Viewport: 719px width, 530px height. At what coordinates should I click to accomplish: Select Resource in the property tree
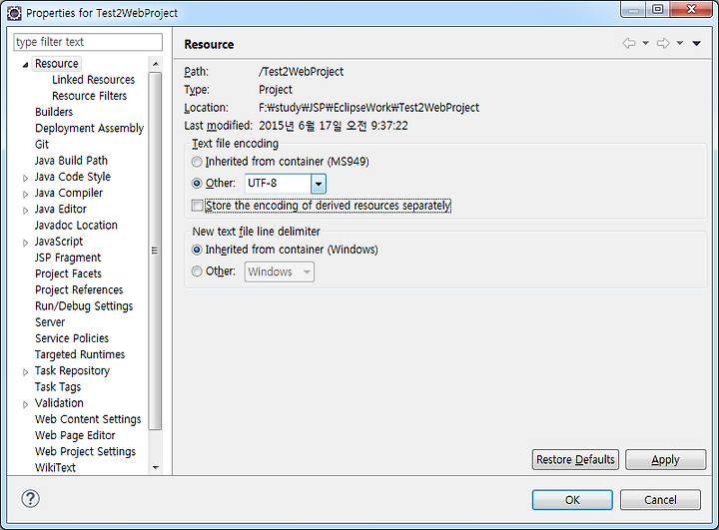point(56,63)
